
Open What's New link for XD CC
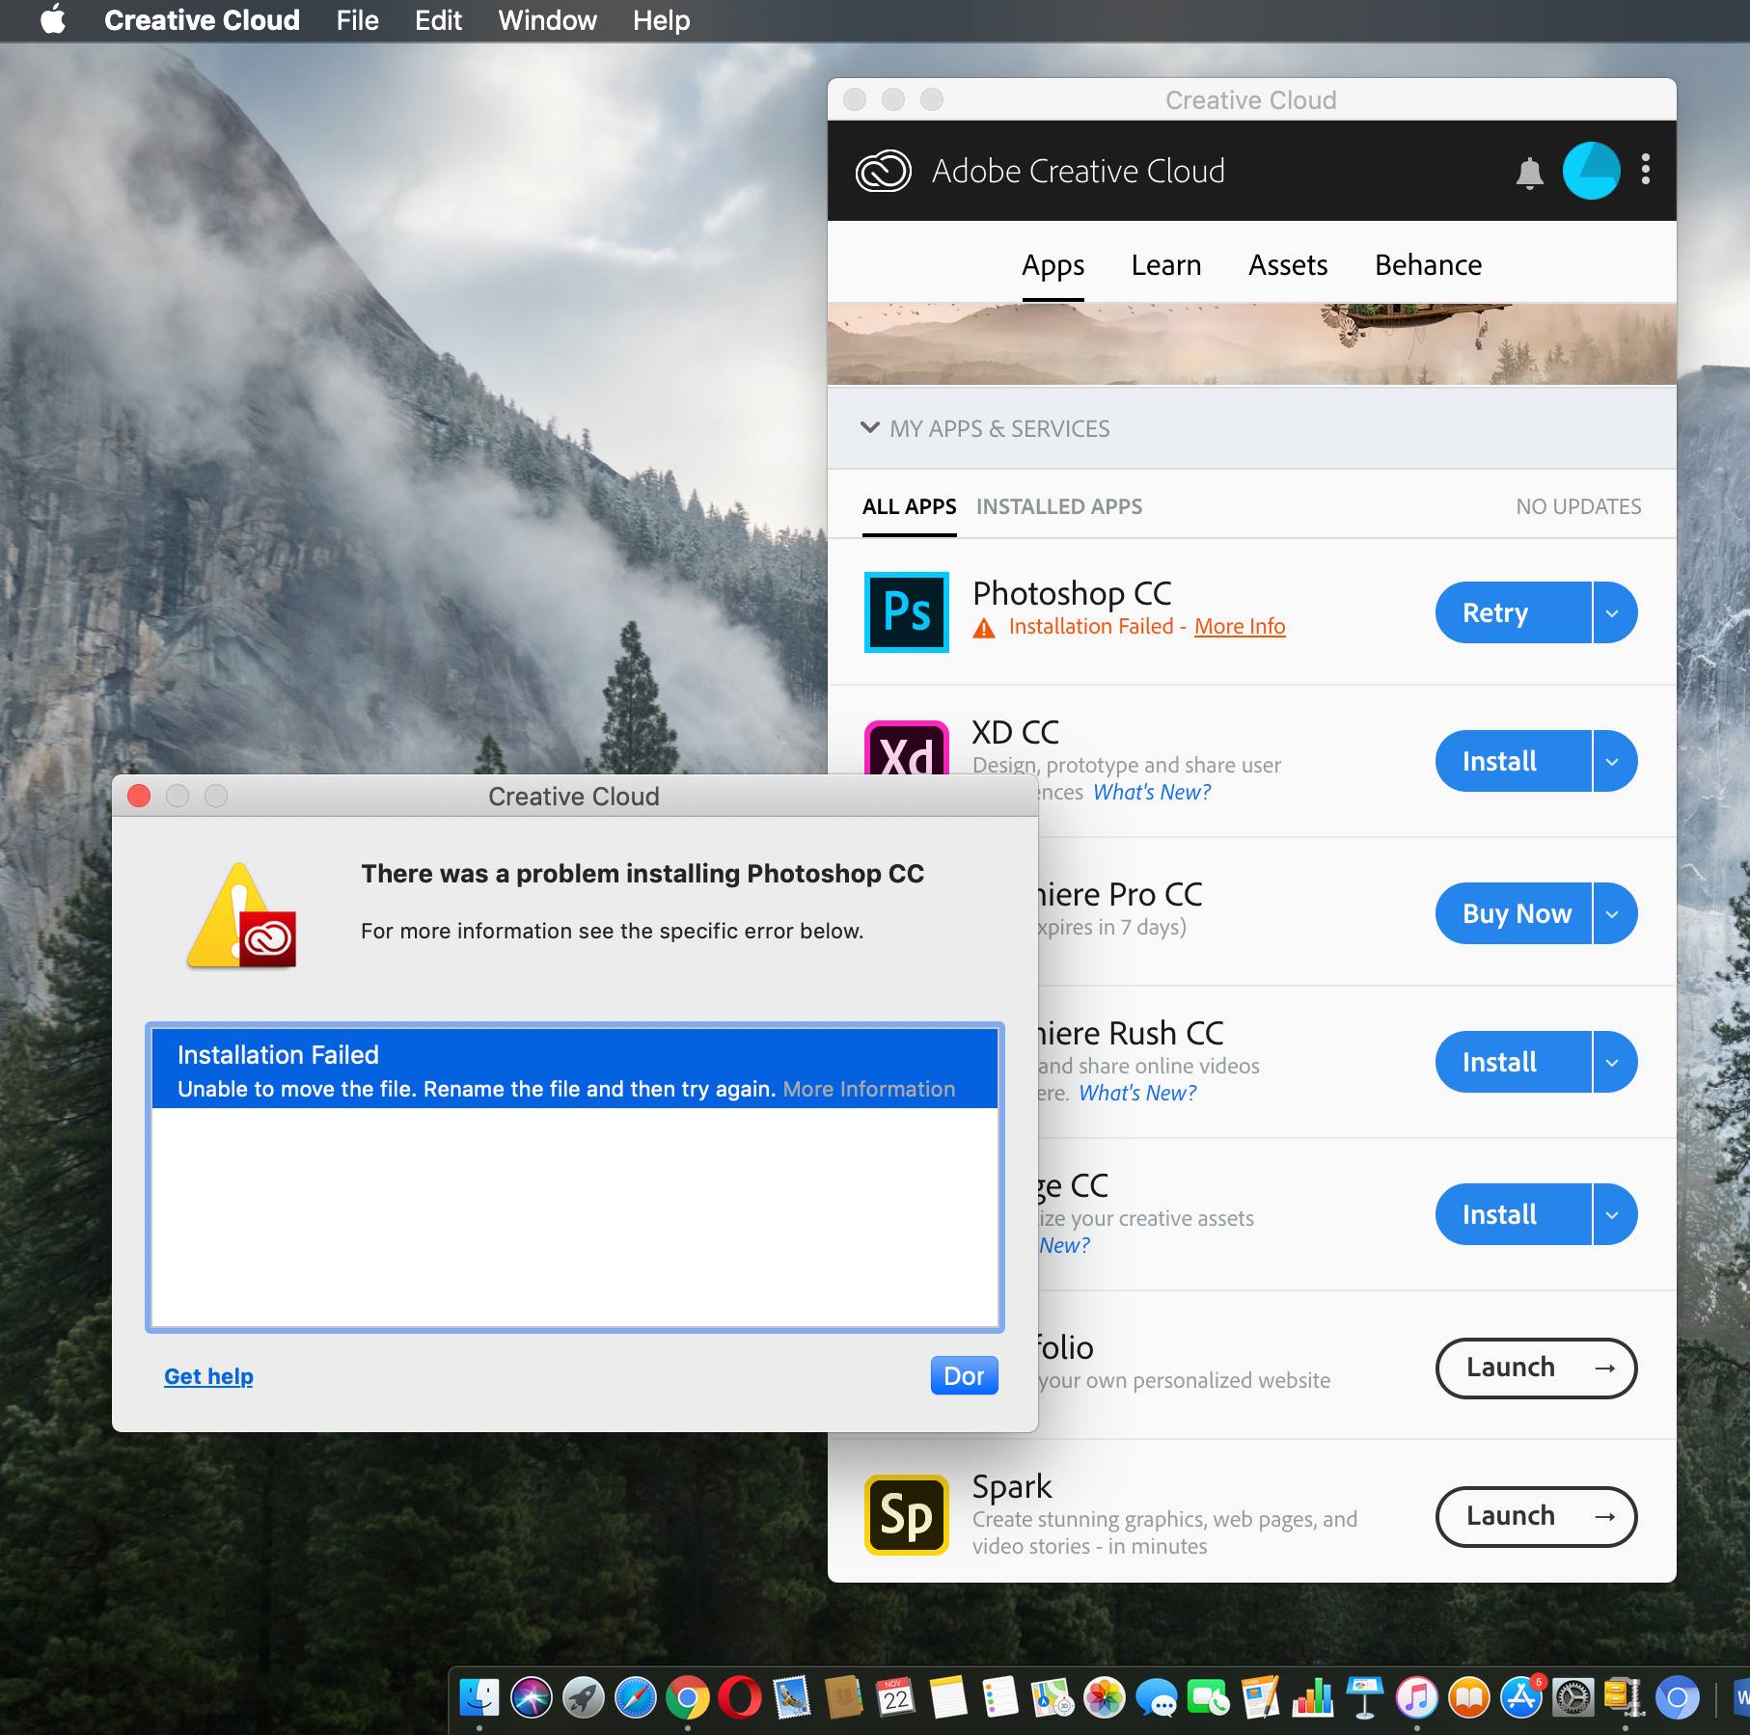tap(1152, 793)
